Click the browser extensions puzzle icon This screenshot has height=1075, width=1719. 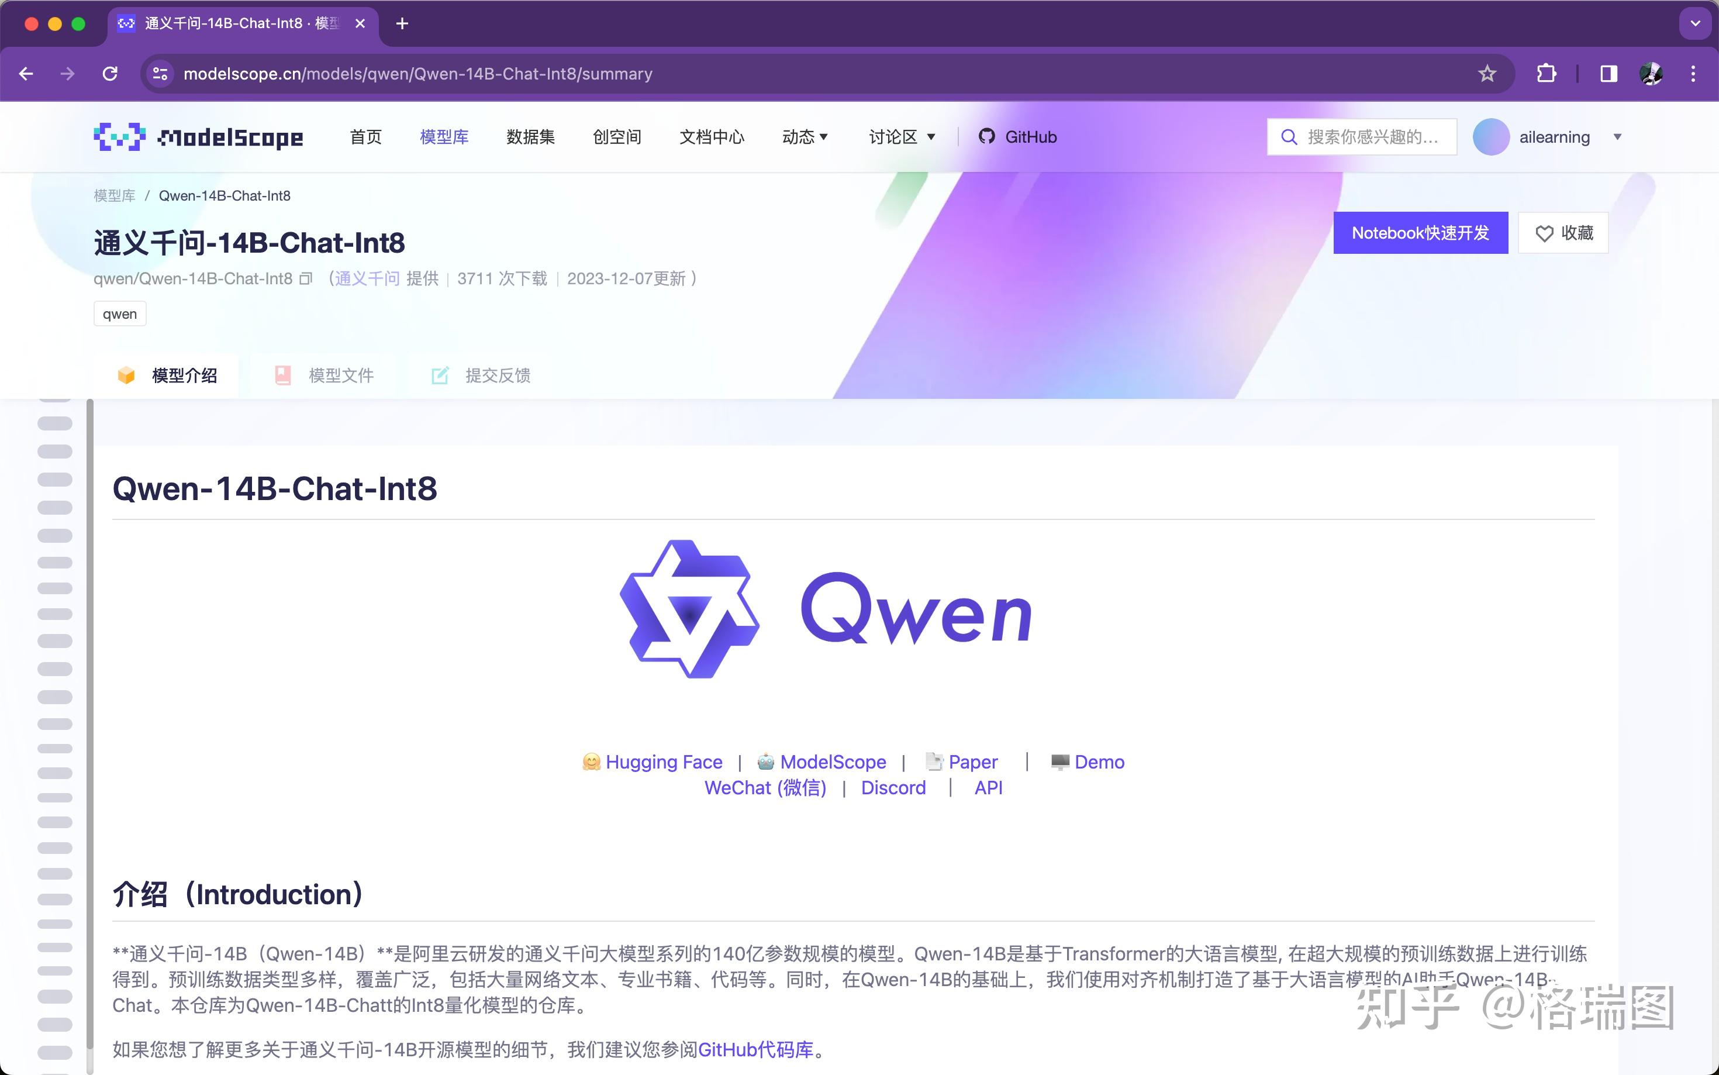(x=1547, y=73)
